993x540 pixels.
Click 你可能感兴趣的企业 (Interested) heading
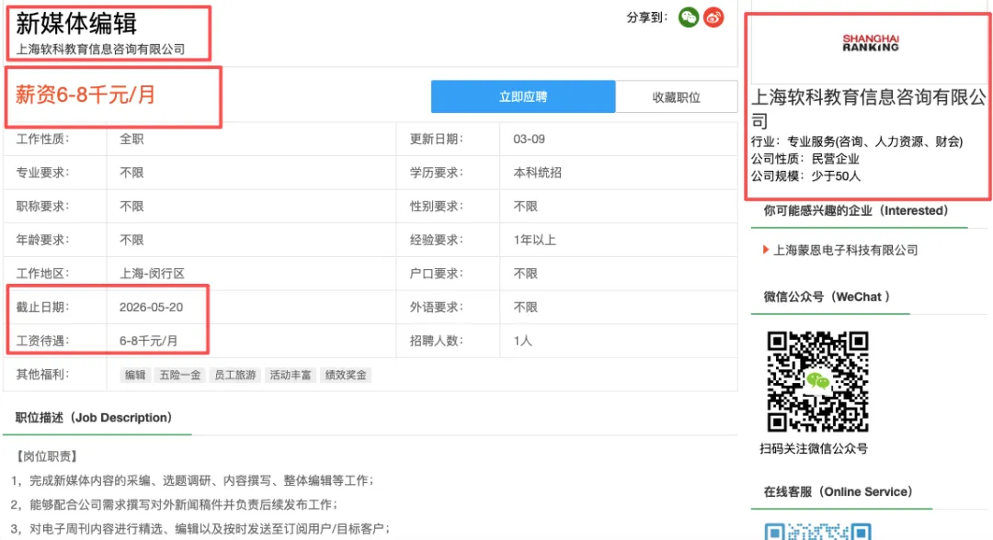[856, 210]
